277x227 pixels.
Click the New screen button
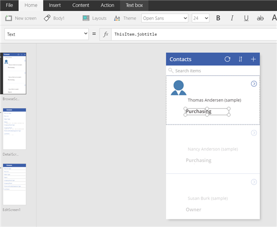pyautogui.click(x=21, y=18)
